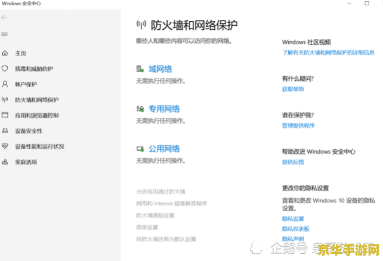This screenshot has height=261, width=383.
Task: Go back using the back arrow
Action: pos(4,17)
